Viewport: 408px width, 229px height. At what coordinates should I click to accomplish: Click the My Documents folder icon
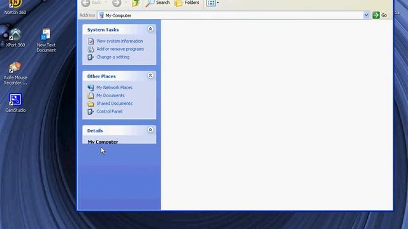[91, 95]
